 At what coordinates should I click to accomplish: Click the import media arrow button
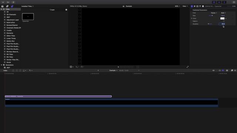pyautogui.click(x=3, y=2)
